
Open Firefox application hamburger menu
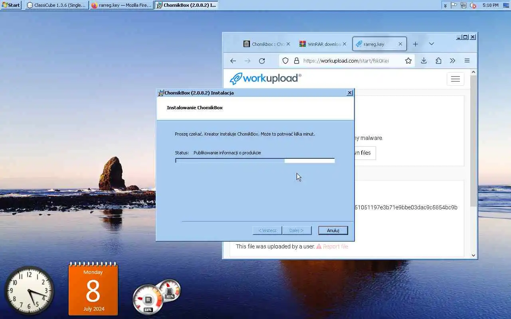point(467,61)
